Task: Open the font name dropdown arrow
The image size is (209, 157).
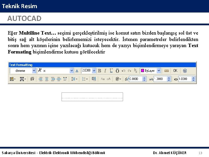Action: (x=72, y=71)
